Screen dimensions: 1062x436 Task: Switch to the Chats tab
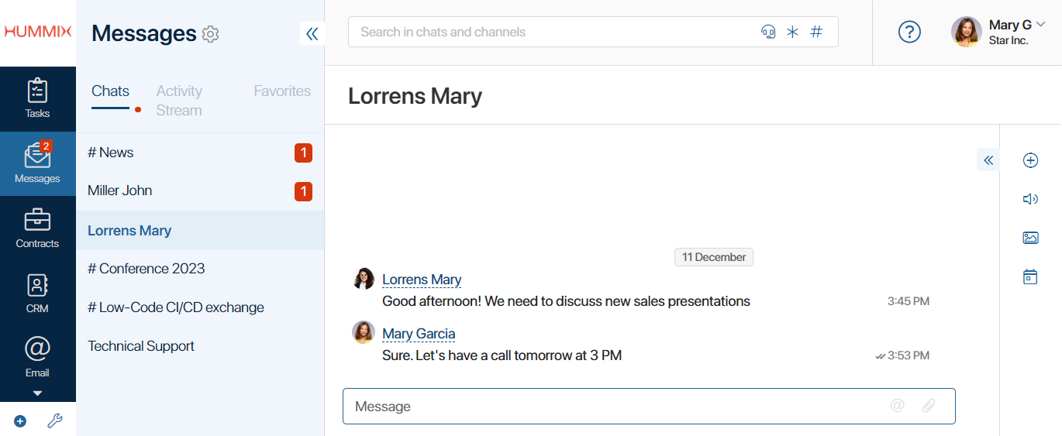pyautogui.click(x=110, y=91)
